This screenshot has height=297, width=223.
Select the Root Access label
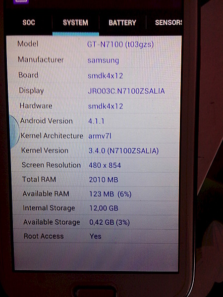tap(44, 236)
